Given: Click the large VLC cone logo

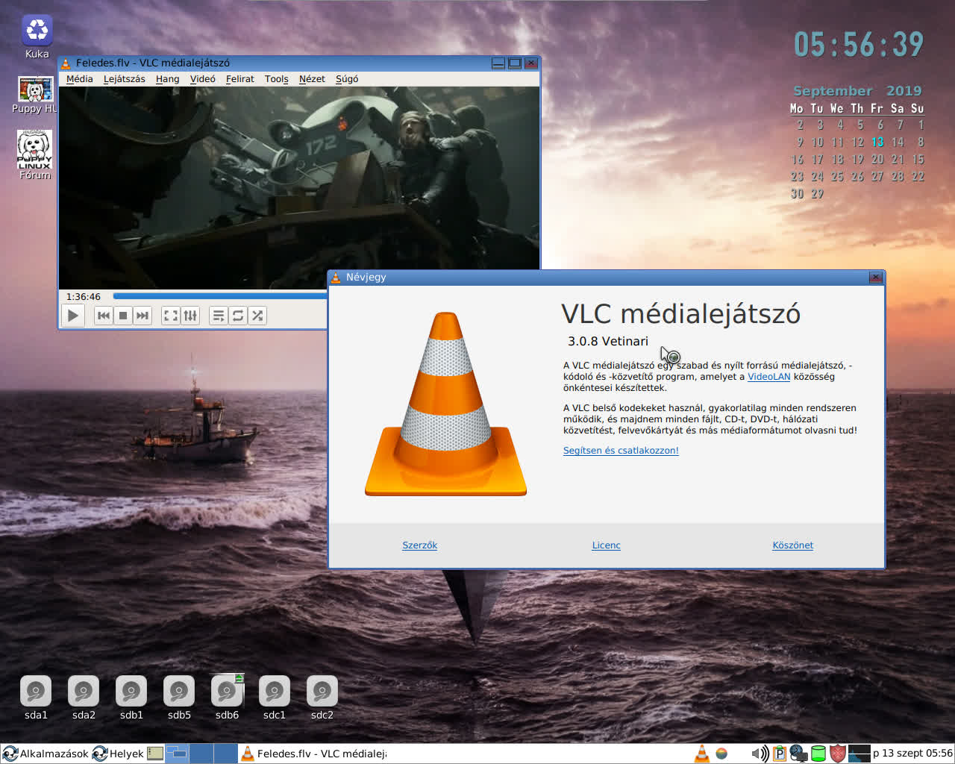Looking at the screenshot, I should click(446, 404).
